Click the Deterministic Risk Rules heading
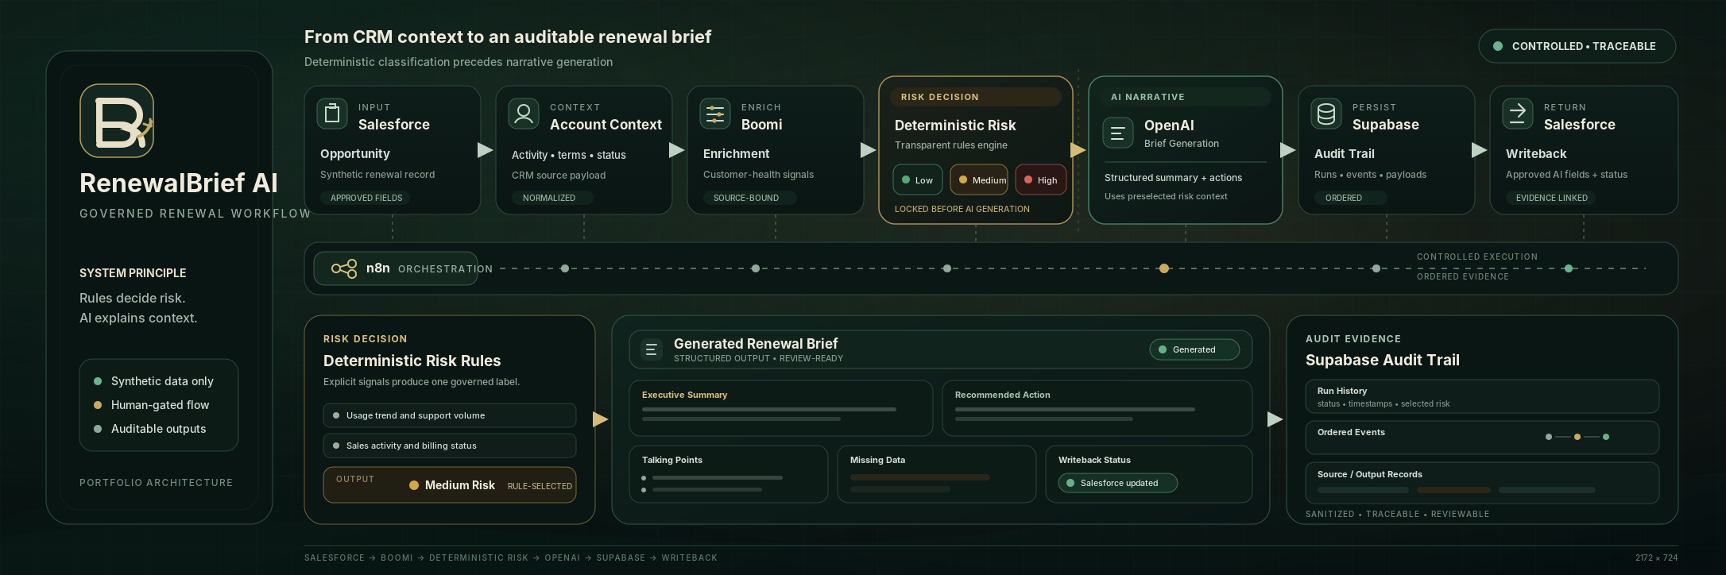The height and width of the screenshot is (575, 1726). (x=412, y=361)
